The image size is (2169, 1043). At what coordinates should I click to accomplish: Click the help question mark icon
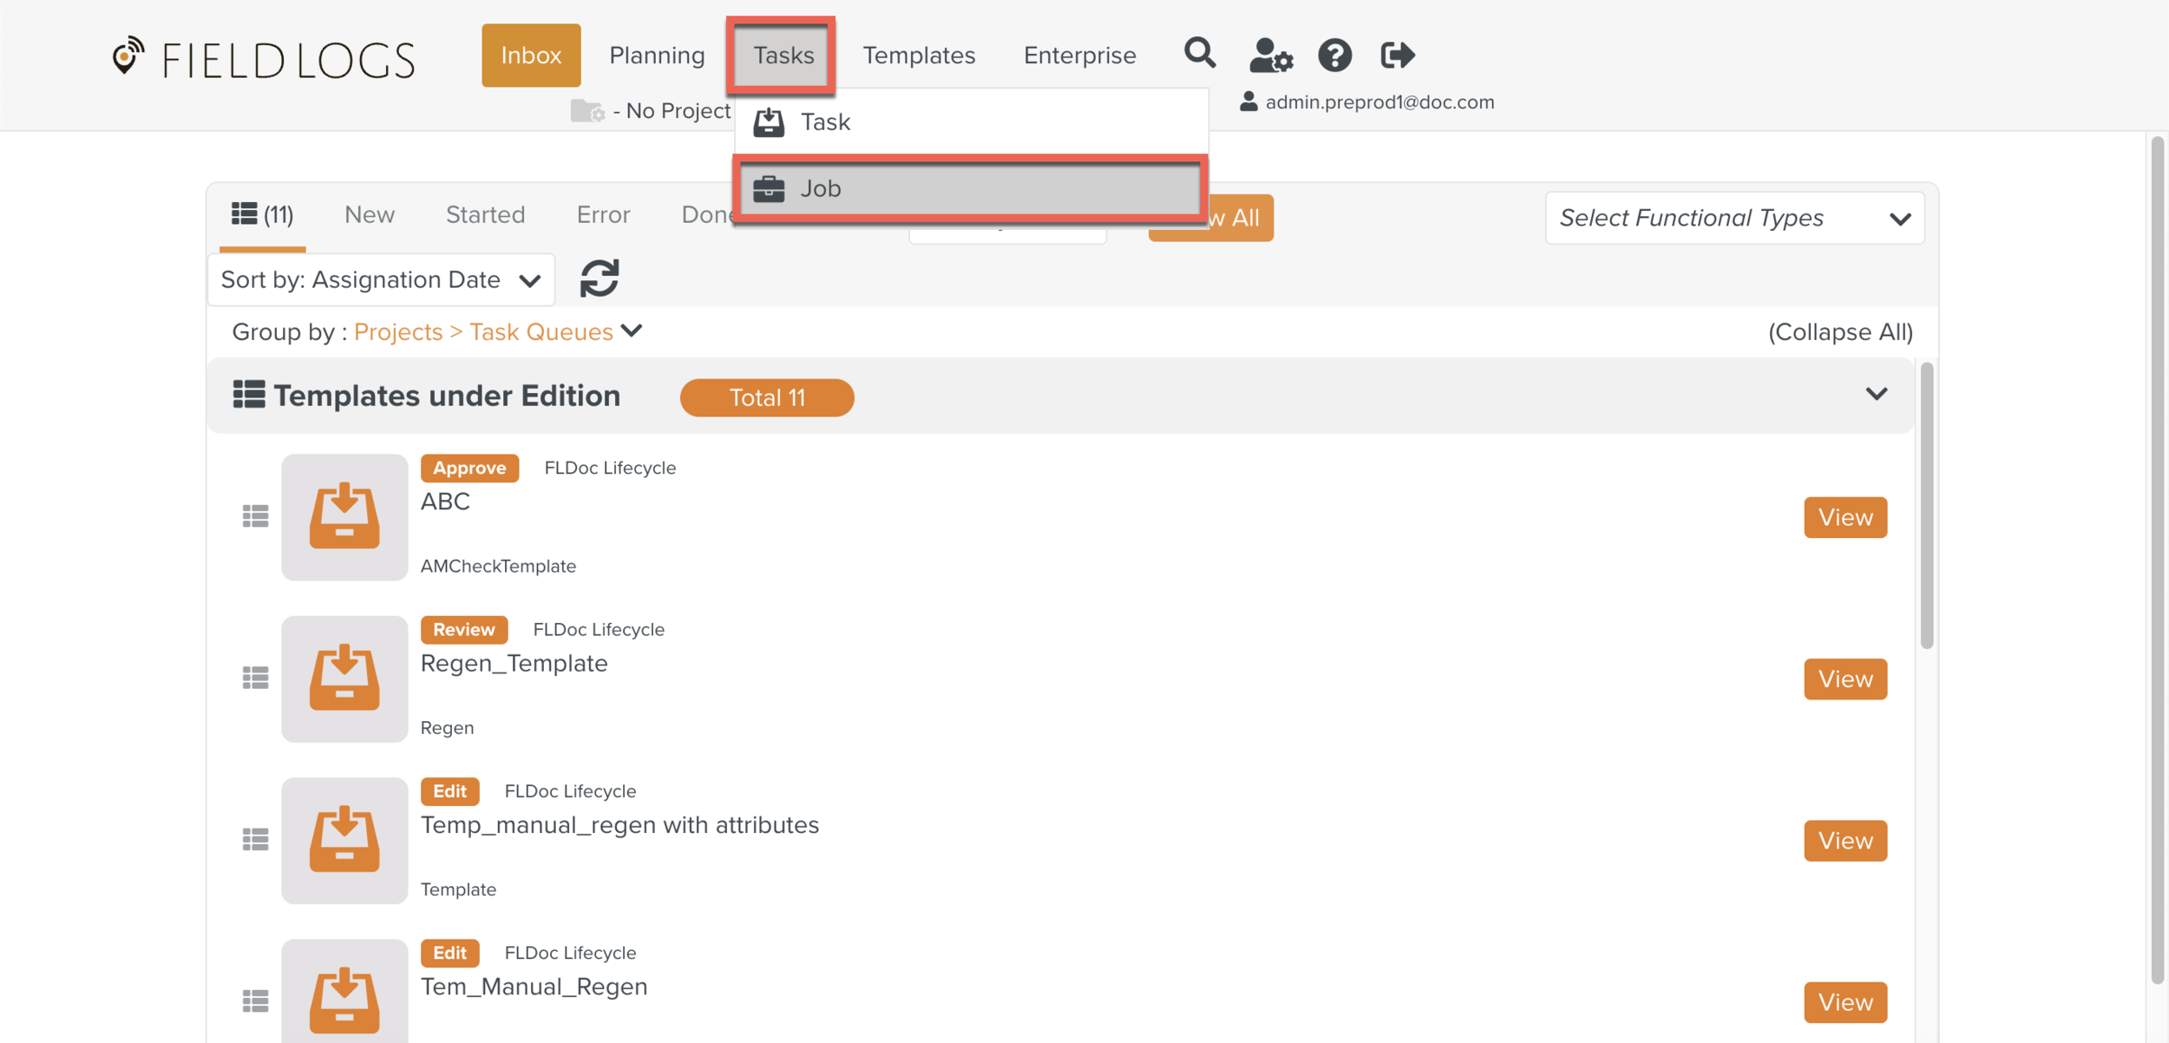pos(1334,56)
